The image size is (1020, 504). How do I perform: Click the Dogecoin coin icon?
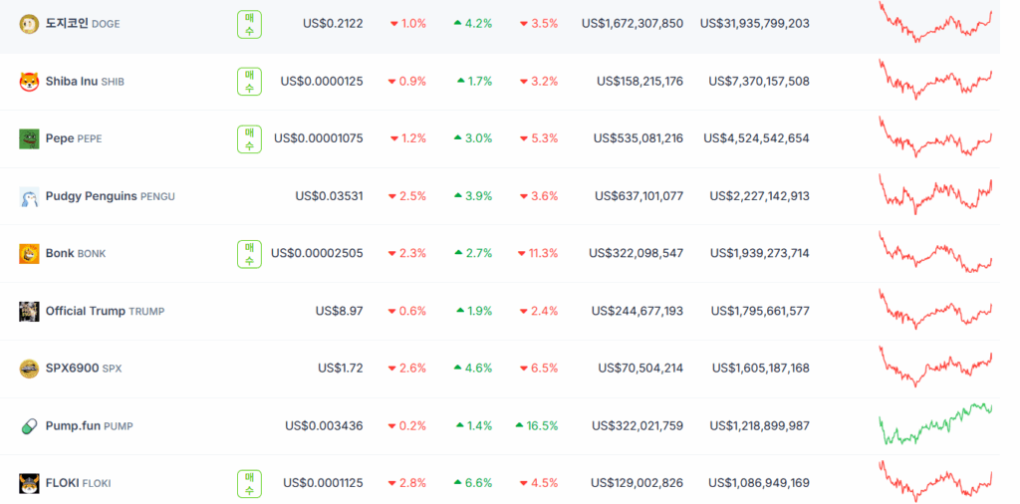coord(29,24)
